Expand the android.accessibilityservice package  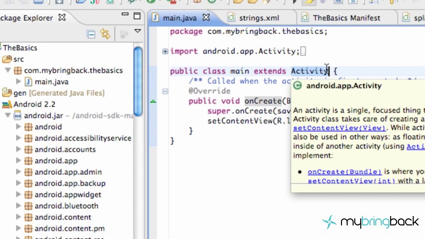click(18, 138)
